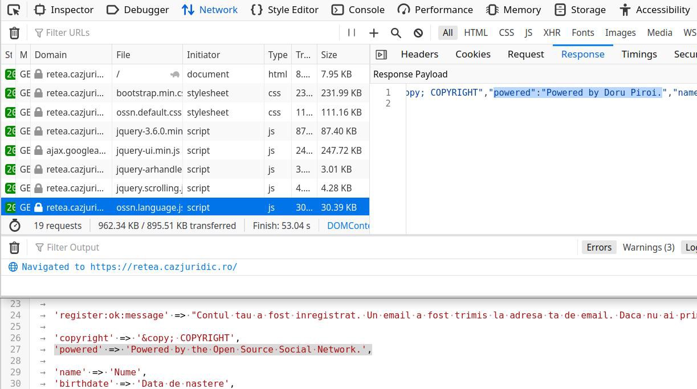Viewport: 697px width, 389px height.
Task: Enable the XHR request type filter
Action: point(552,32)
